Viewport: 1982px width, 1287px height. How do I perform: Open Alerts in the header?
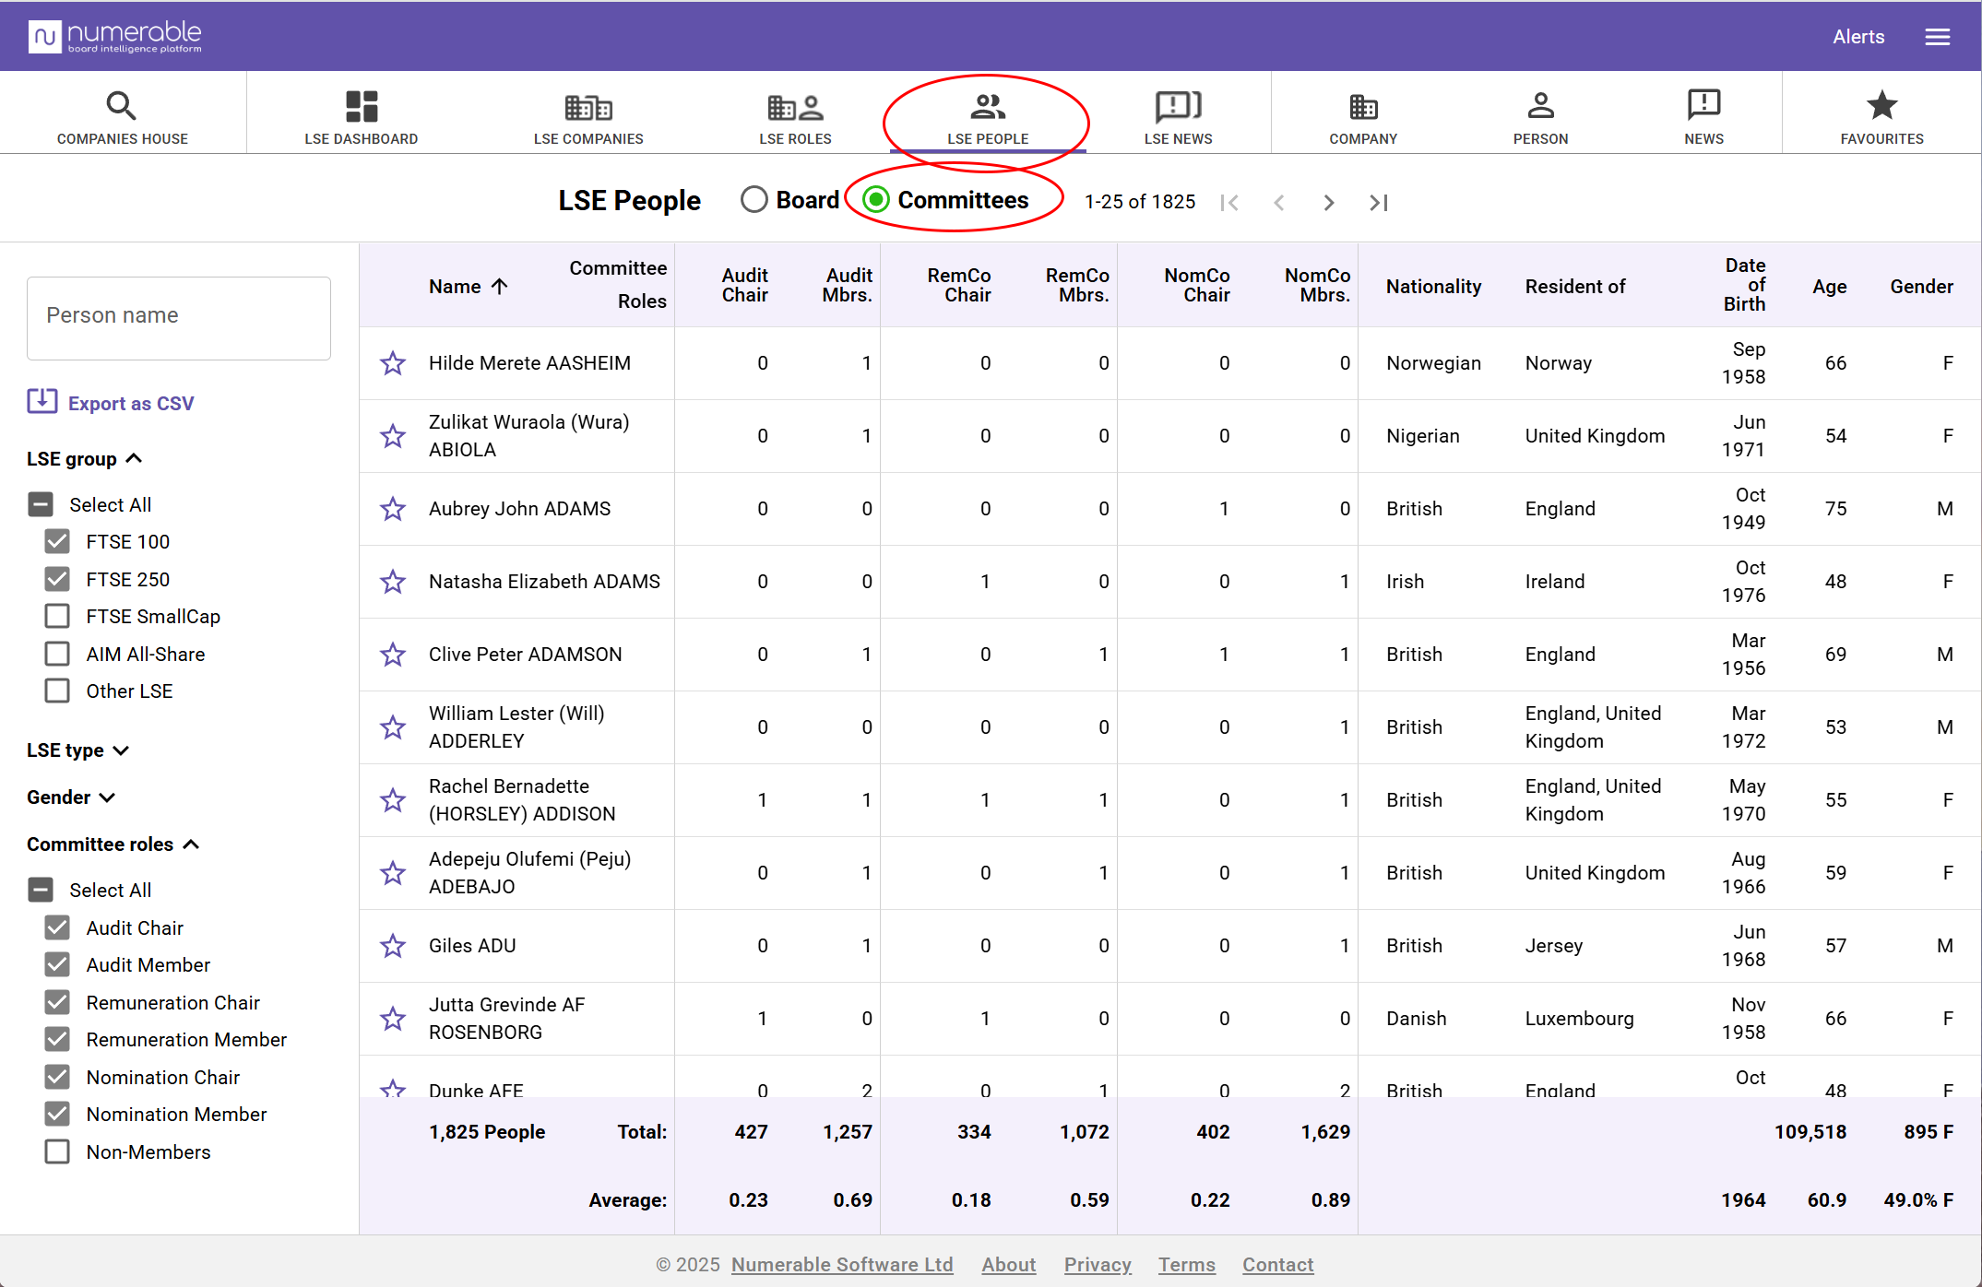point(1857,37)
